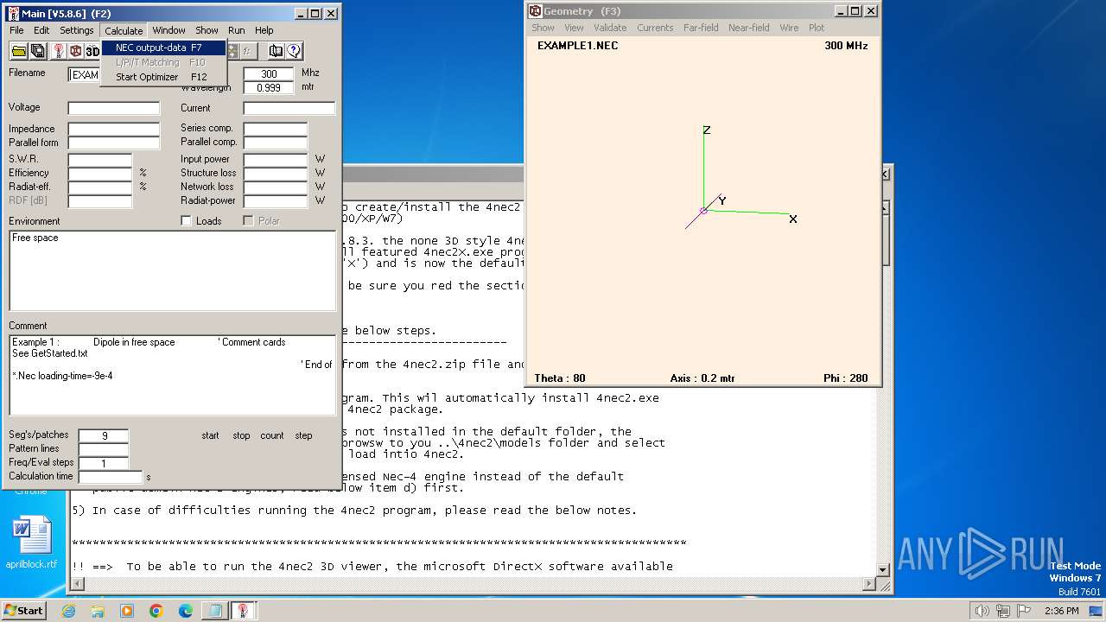The width and height of the screenshot is (1106, 622).
Task: Click the Geometry window title icon
Action: 535,11
